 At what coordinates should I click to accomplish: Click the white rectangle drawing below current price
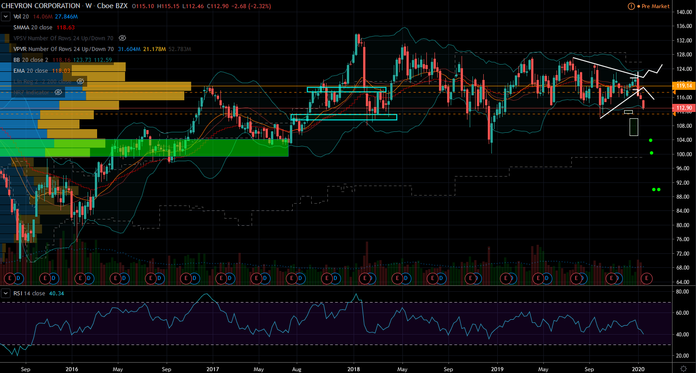[x=634, y=127]
